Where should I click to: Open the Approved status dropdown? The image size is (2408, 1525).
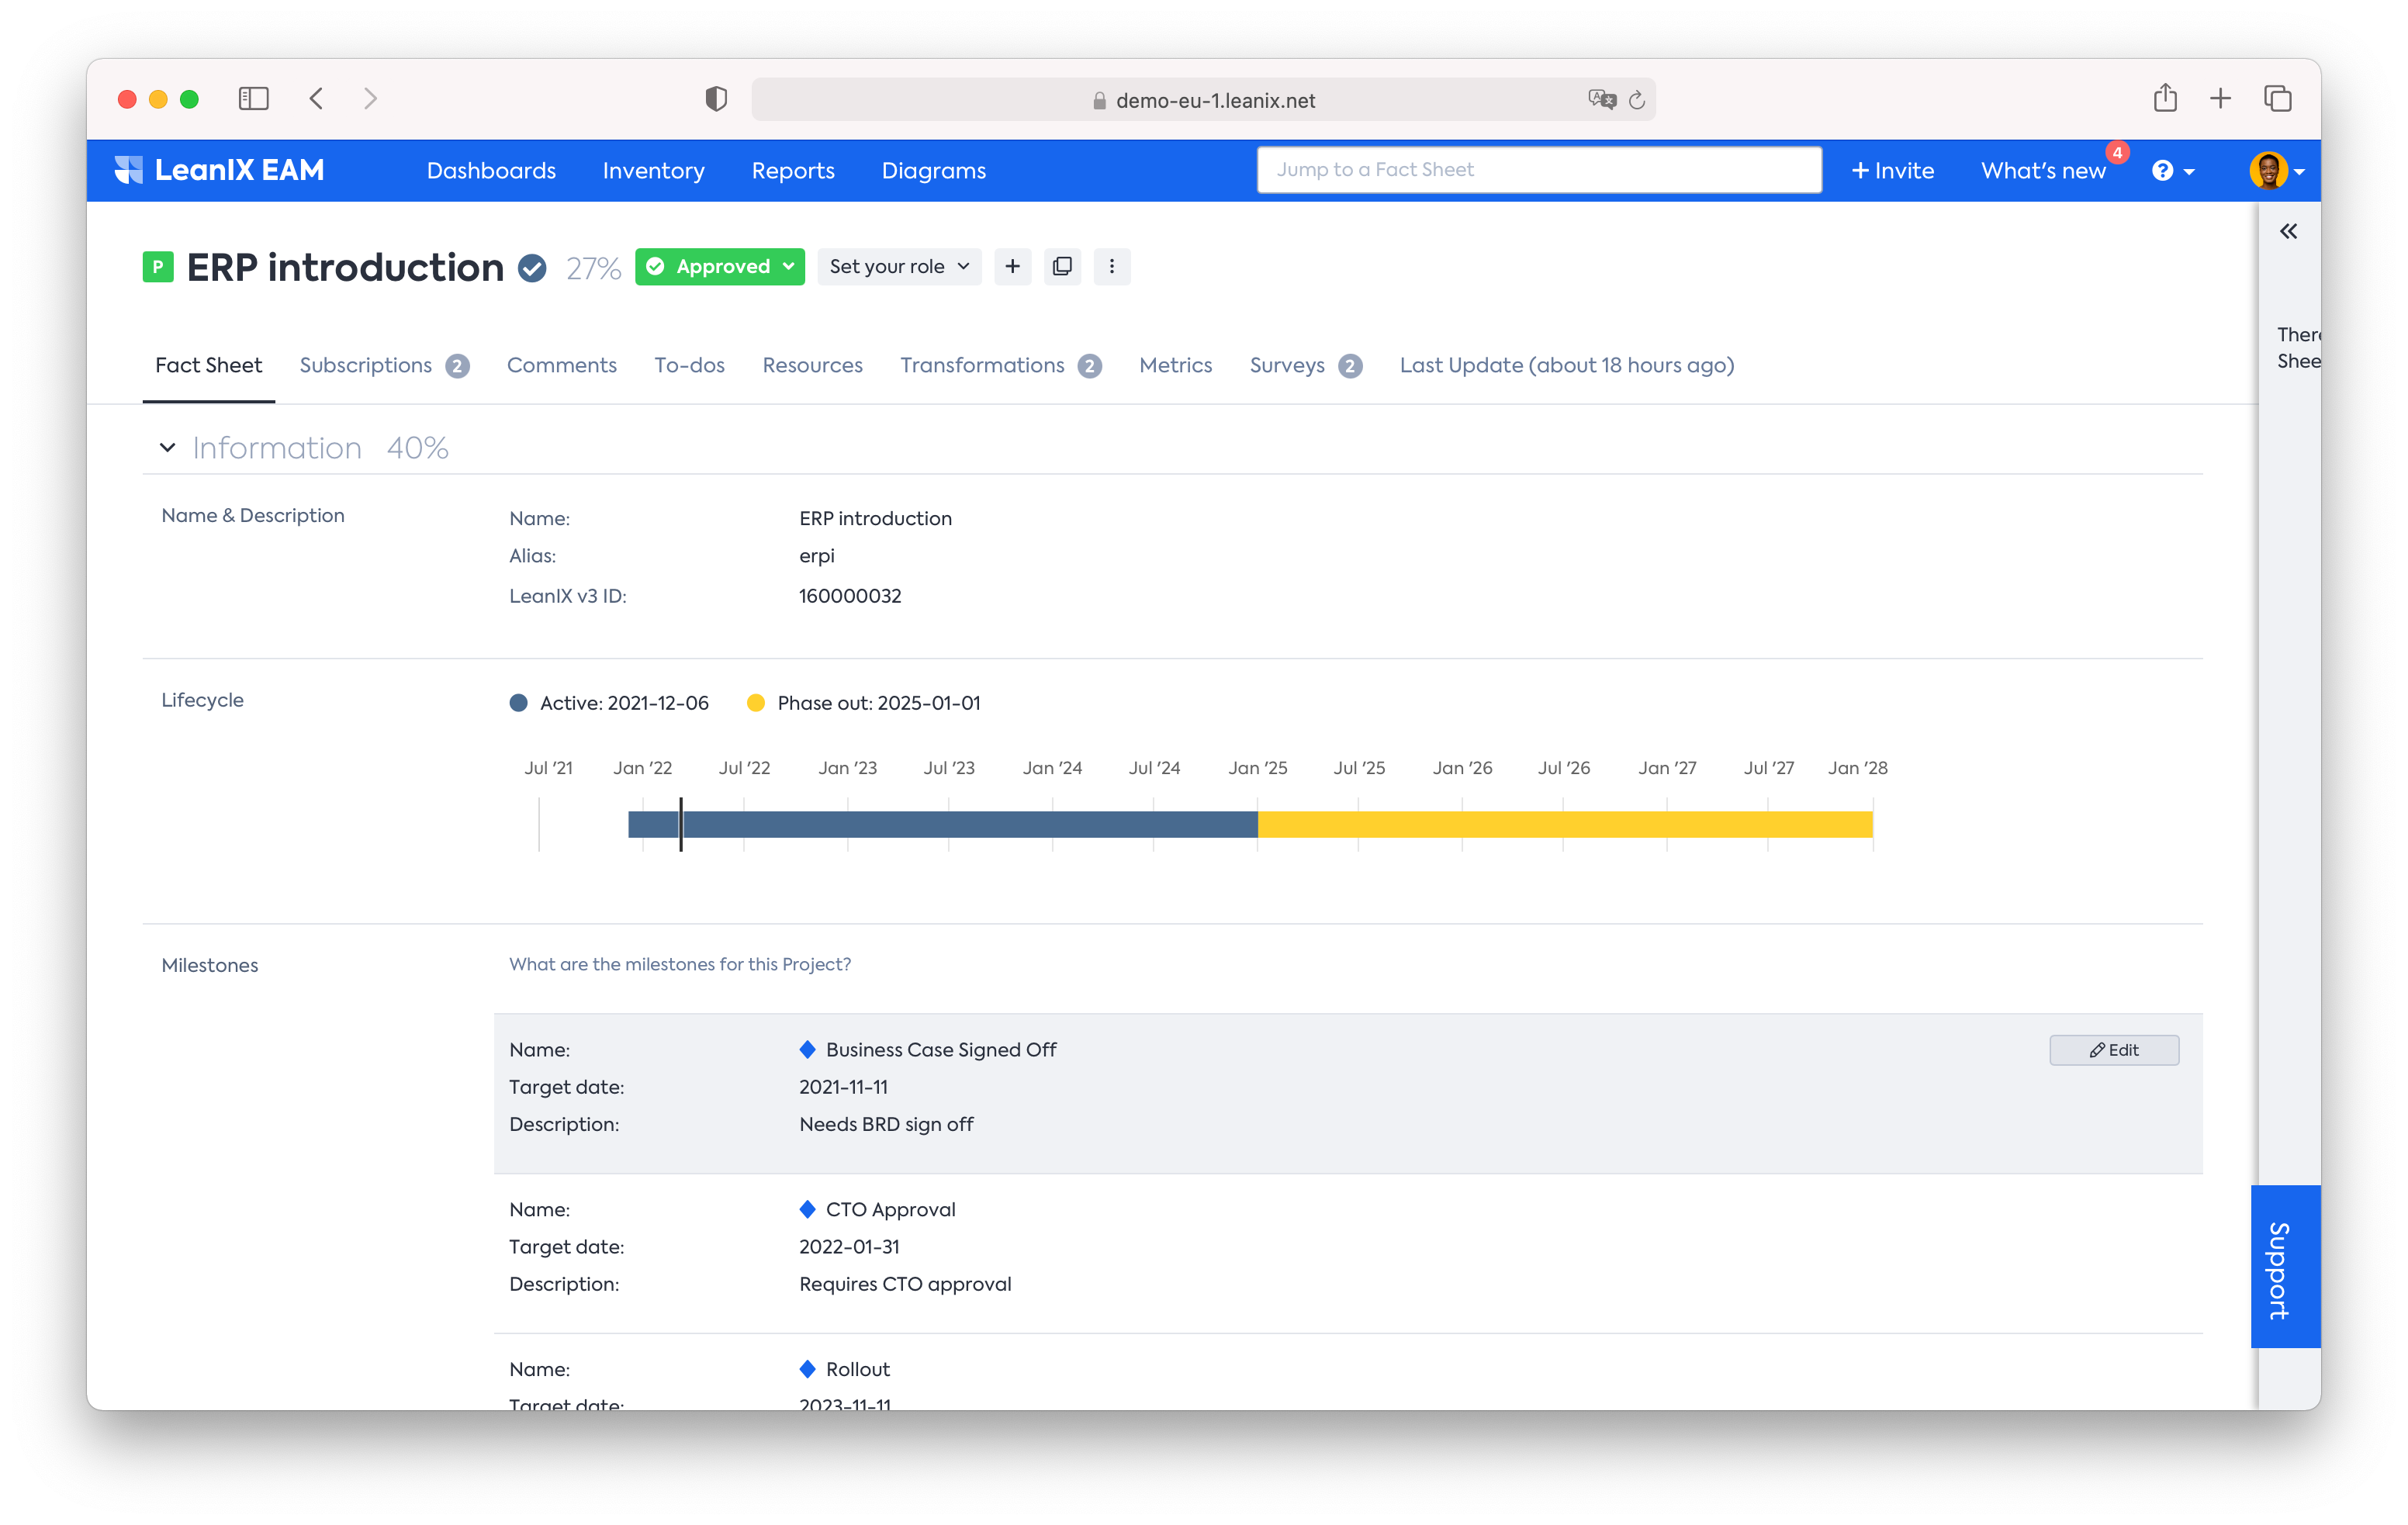pos(720,266)
